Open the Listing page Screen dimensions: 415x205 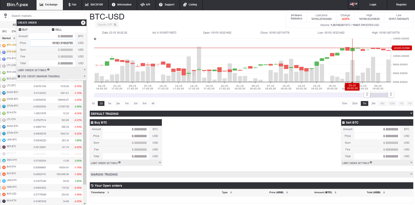click(191, 4)
